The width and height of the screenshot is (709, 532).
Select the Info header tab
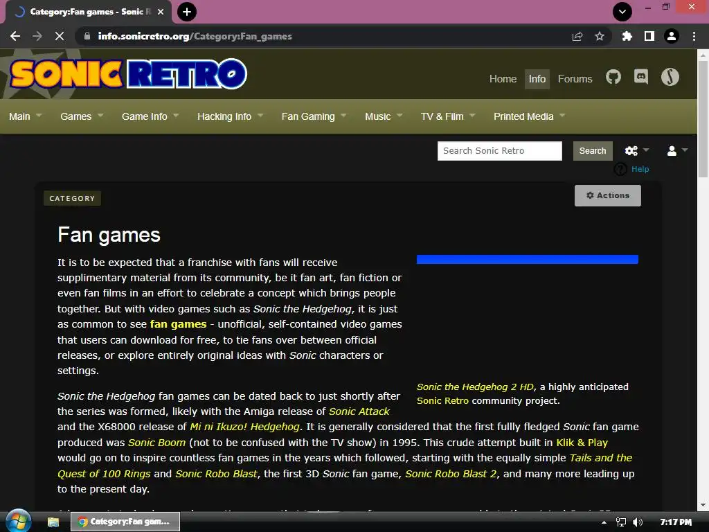[537, 79]
